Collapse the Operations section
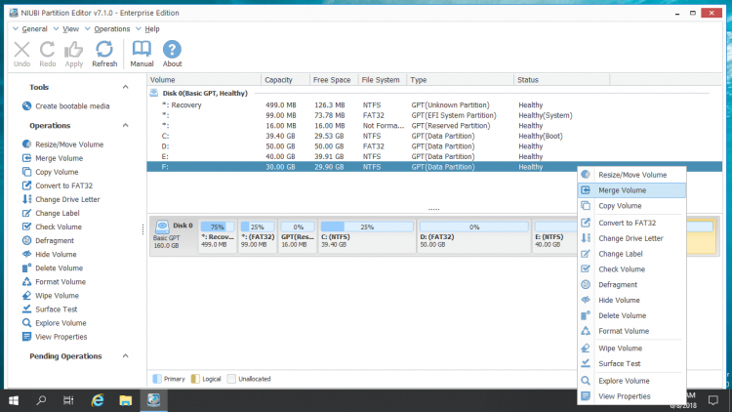Screen dimensions: 732x412 click(125, 125)
